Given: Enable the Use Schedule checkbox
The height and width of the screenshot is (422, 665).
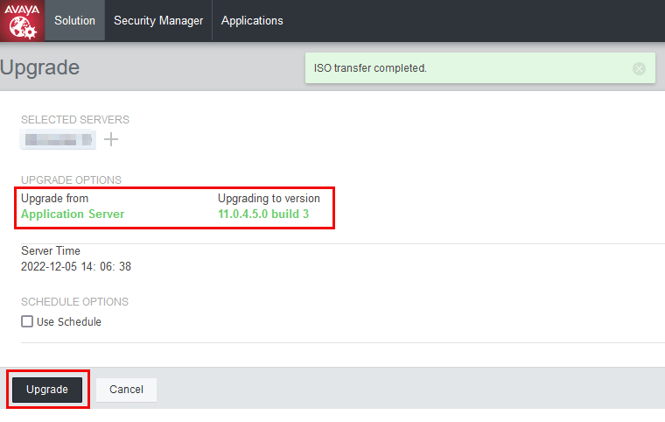Looking at the screenshot, I should tap(27, 321).
